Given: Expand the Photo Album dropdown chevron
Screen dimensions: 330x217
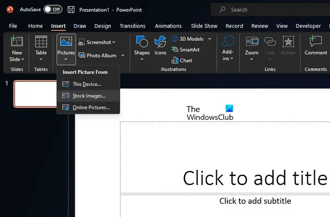Looking at the screenshot, I should 123,56.
